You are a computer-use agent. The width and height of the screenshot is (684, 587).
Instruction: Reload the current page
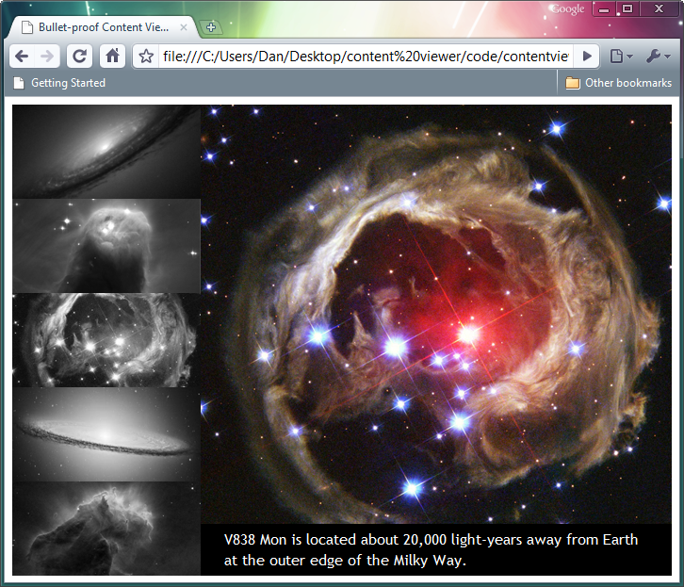[79, 57]
